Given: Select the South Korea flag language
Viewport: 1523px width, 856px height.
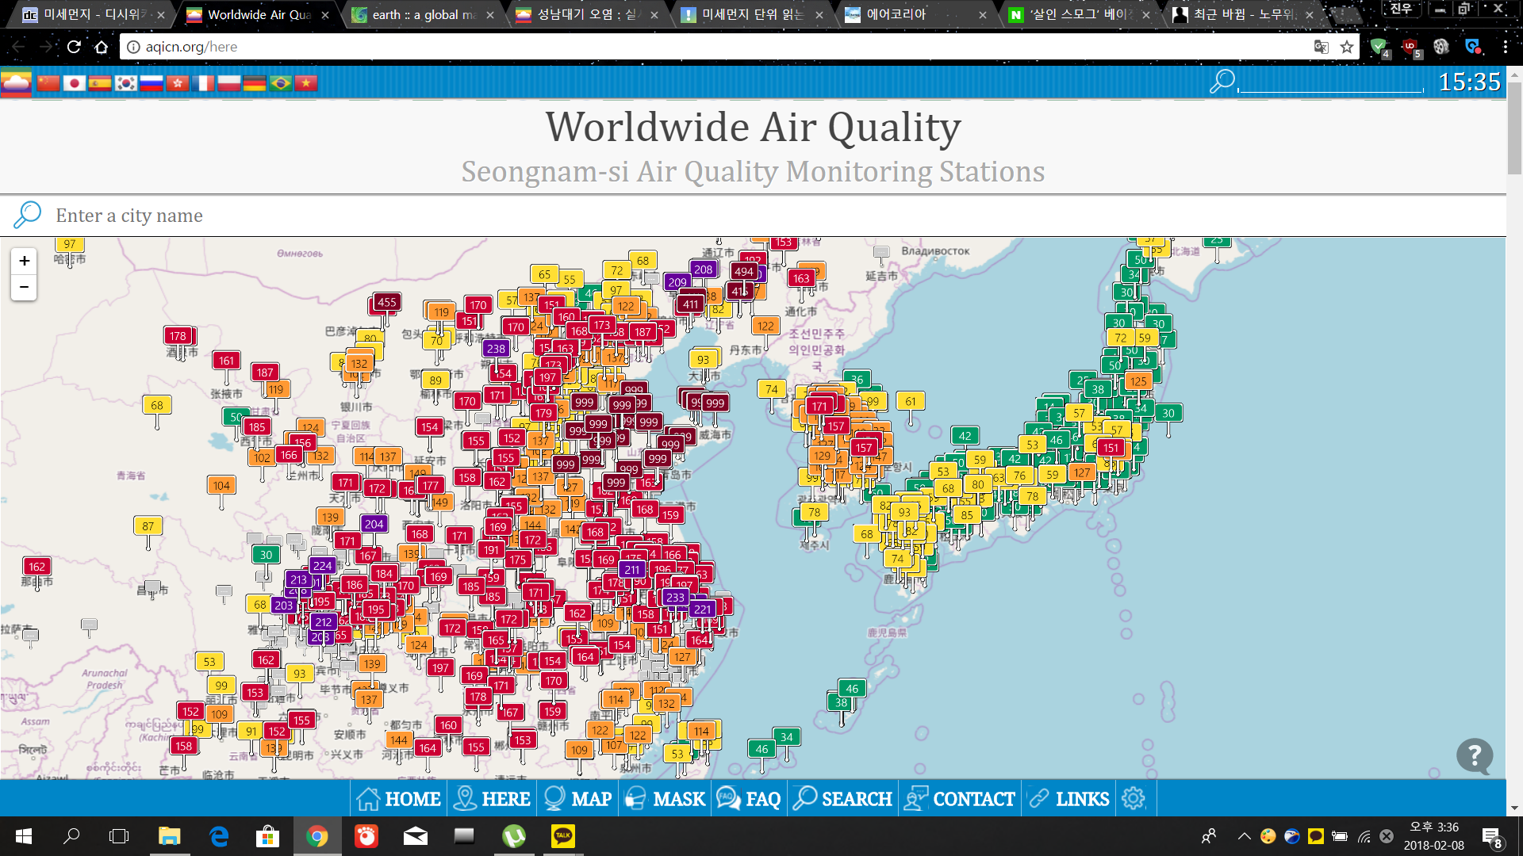Looking at the screenshot, I should tap(125, 83).
